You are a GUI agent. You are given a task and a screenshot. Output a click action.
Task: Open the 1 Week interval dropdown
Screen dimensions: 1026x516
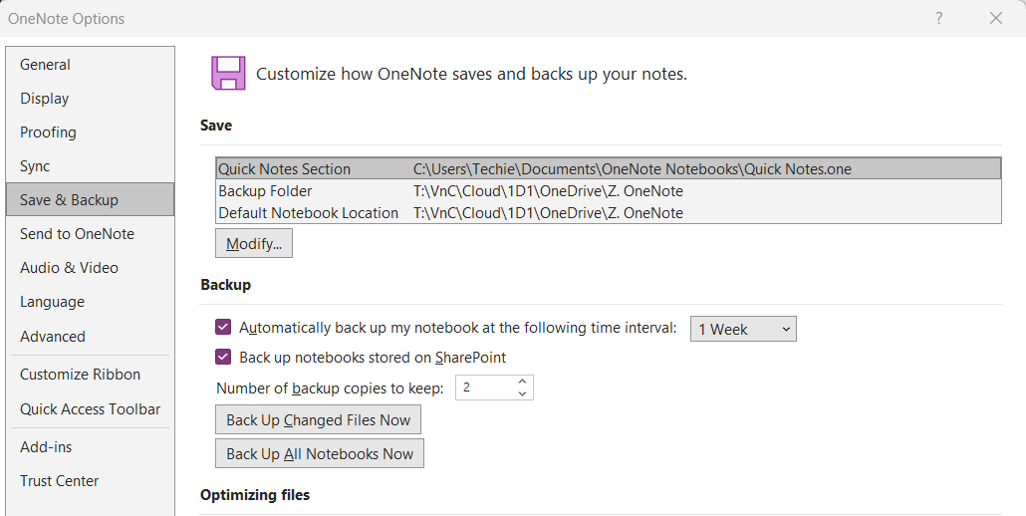[x=743, y=329]
